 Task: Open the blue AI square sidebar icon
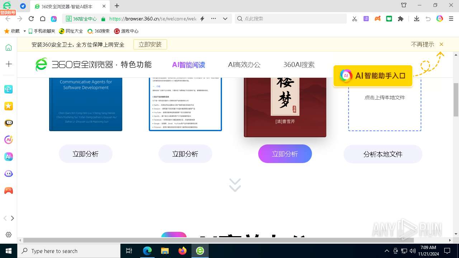tap(9, 157)
